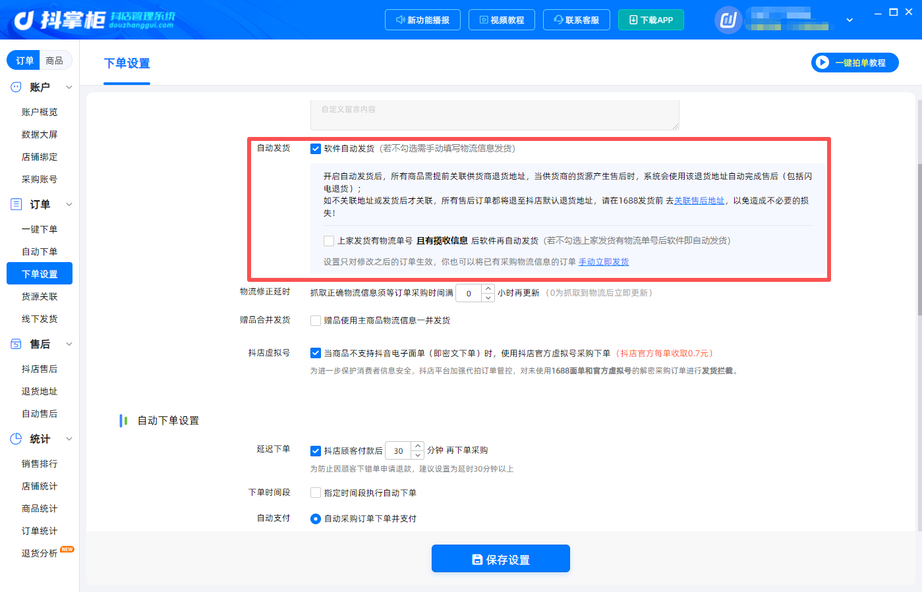
Task: Collapse the 订单 menu chevron
Action: (x=69, y=204)
